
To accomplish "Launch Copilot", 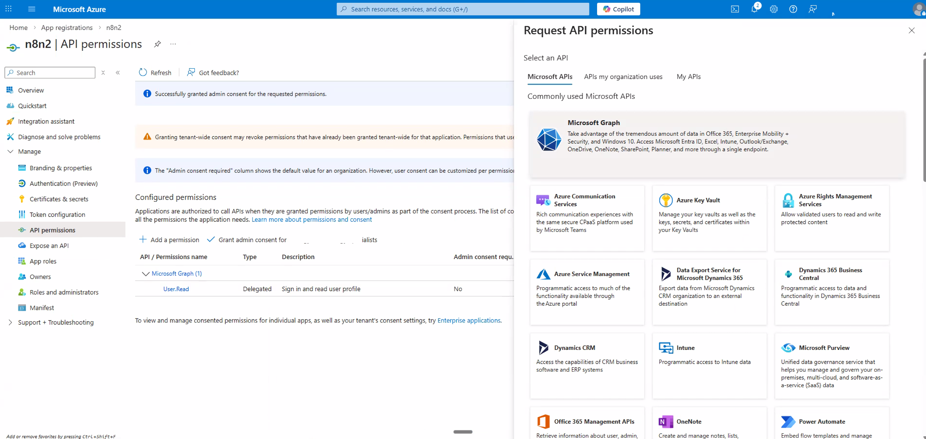I will (618, 9).
